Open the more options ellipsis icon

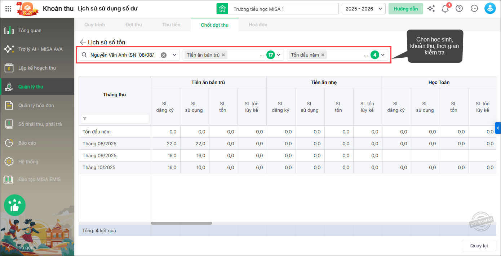[x=474, y=9]
